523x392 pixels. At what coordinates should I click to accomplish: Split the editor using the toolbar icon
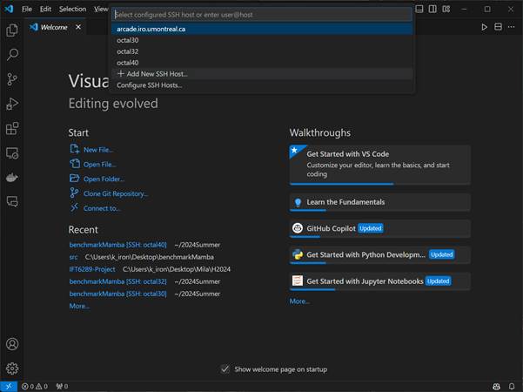(x=498, y=27)
